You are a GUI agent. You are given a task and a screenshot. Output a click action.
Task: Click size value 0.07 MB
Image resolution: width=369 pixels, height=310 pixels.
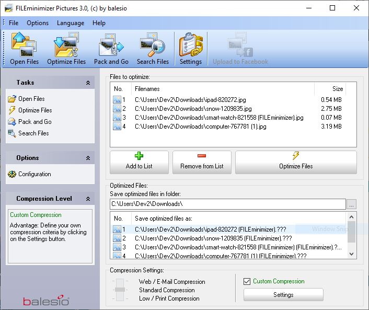click(331, 118)
